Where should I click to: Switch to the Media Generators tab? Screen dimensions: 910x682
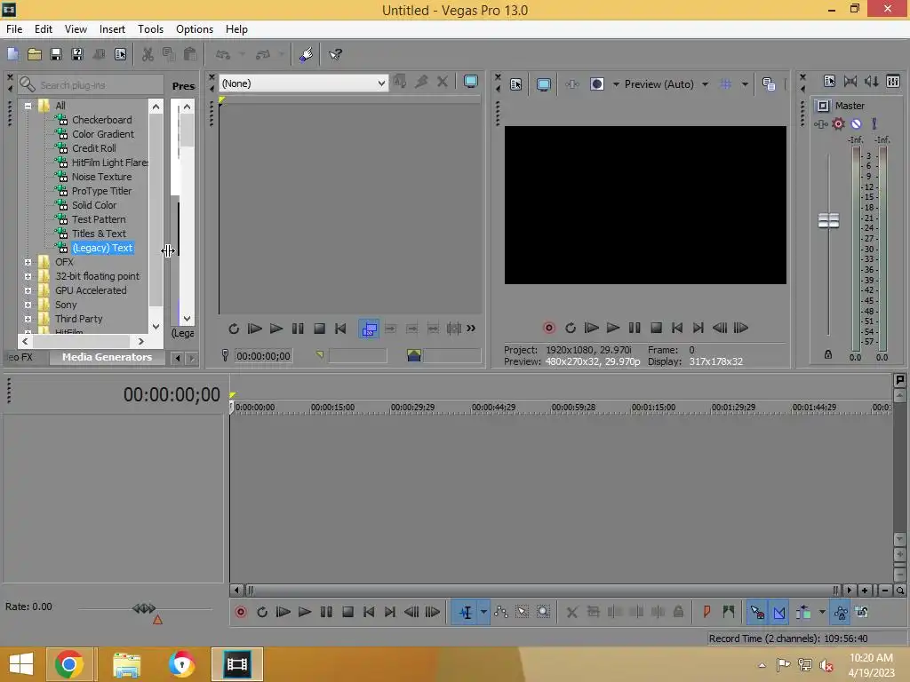point(107,357)
